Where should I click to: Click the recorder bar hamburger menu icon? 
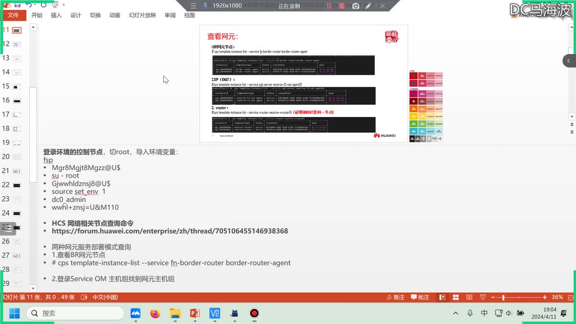pos(193,6)
